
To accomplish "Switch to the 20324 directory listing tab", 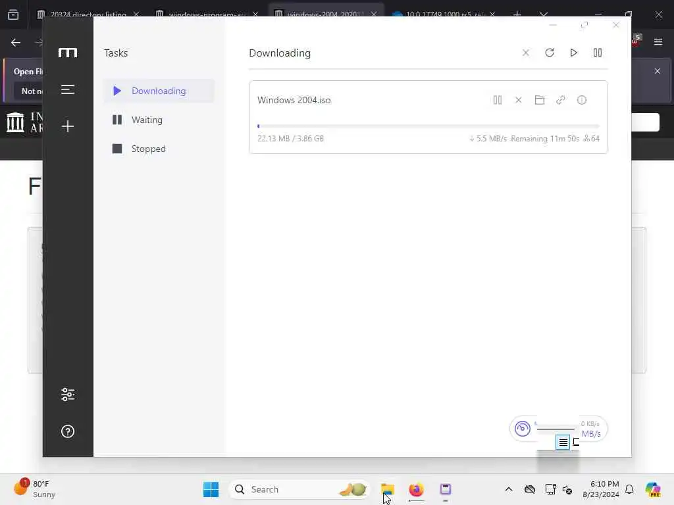I will tap(88, 14).
